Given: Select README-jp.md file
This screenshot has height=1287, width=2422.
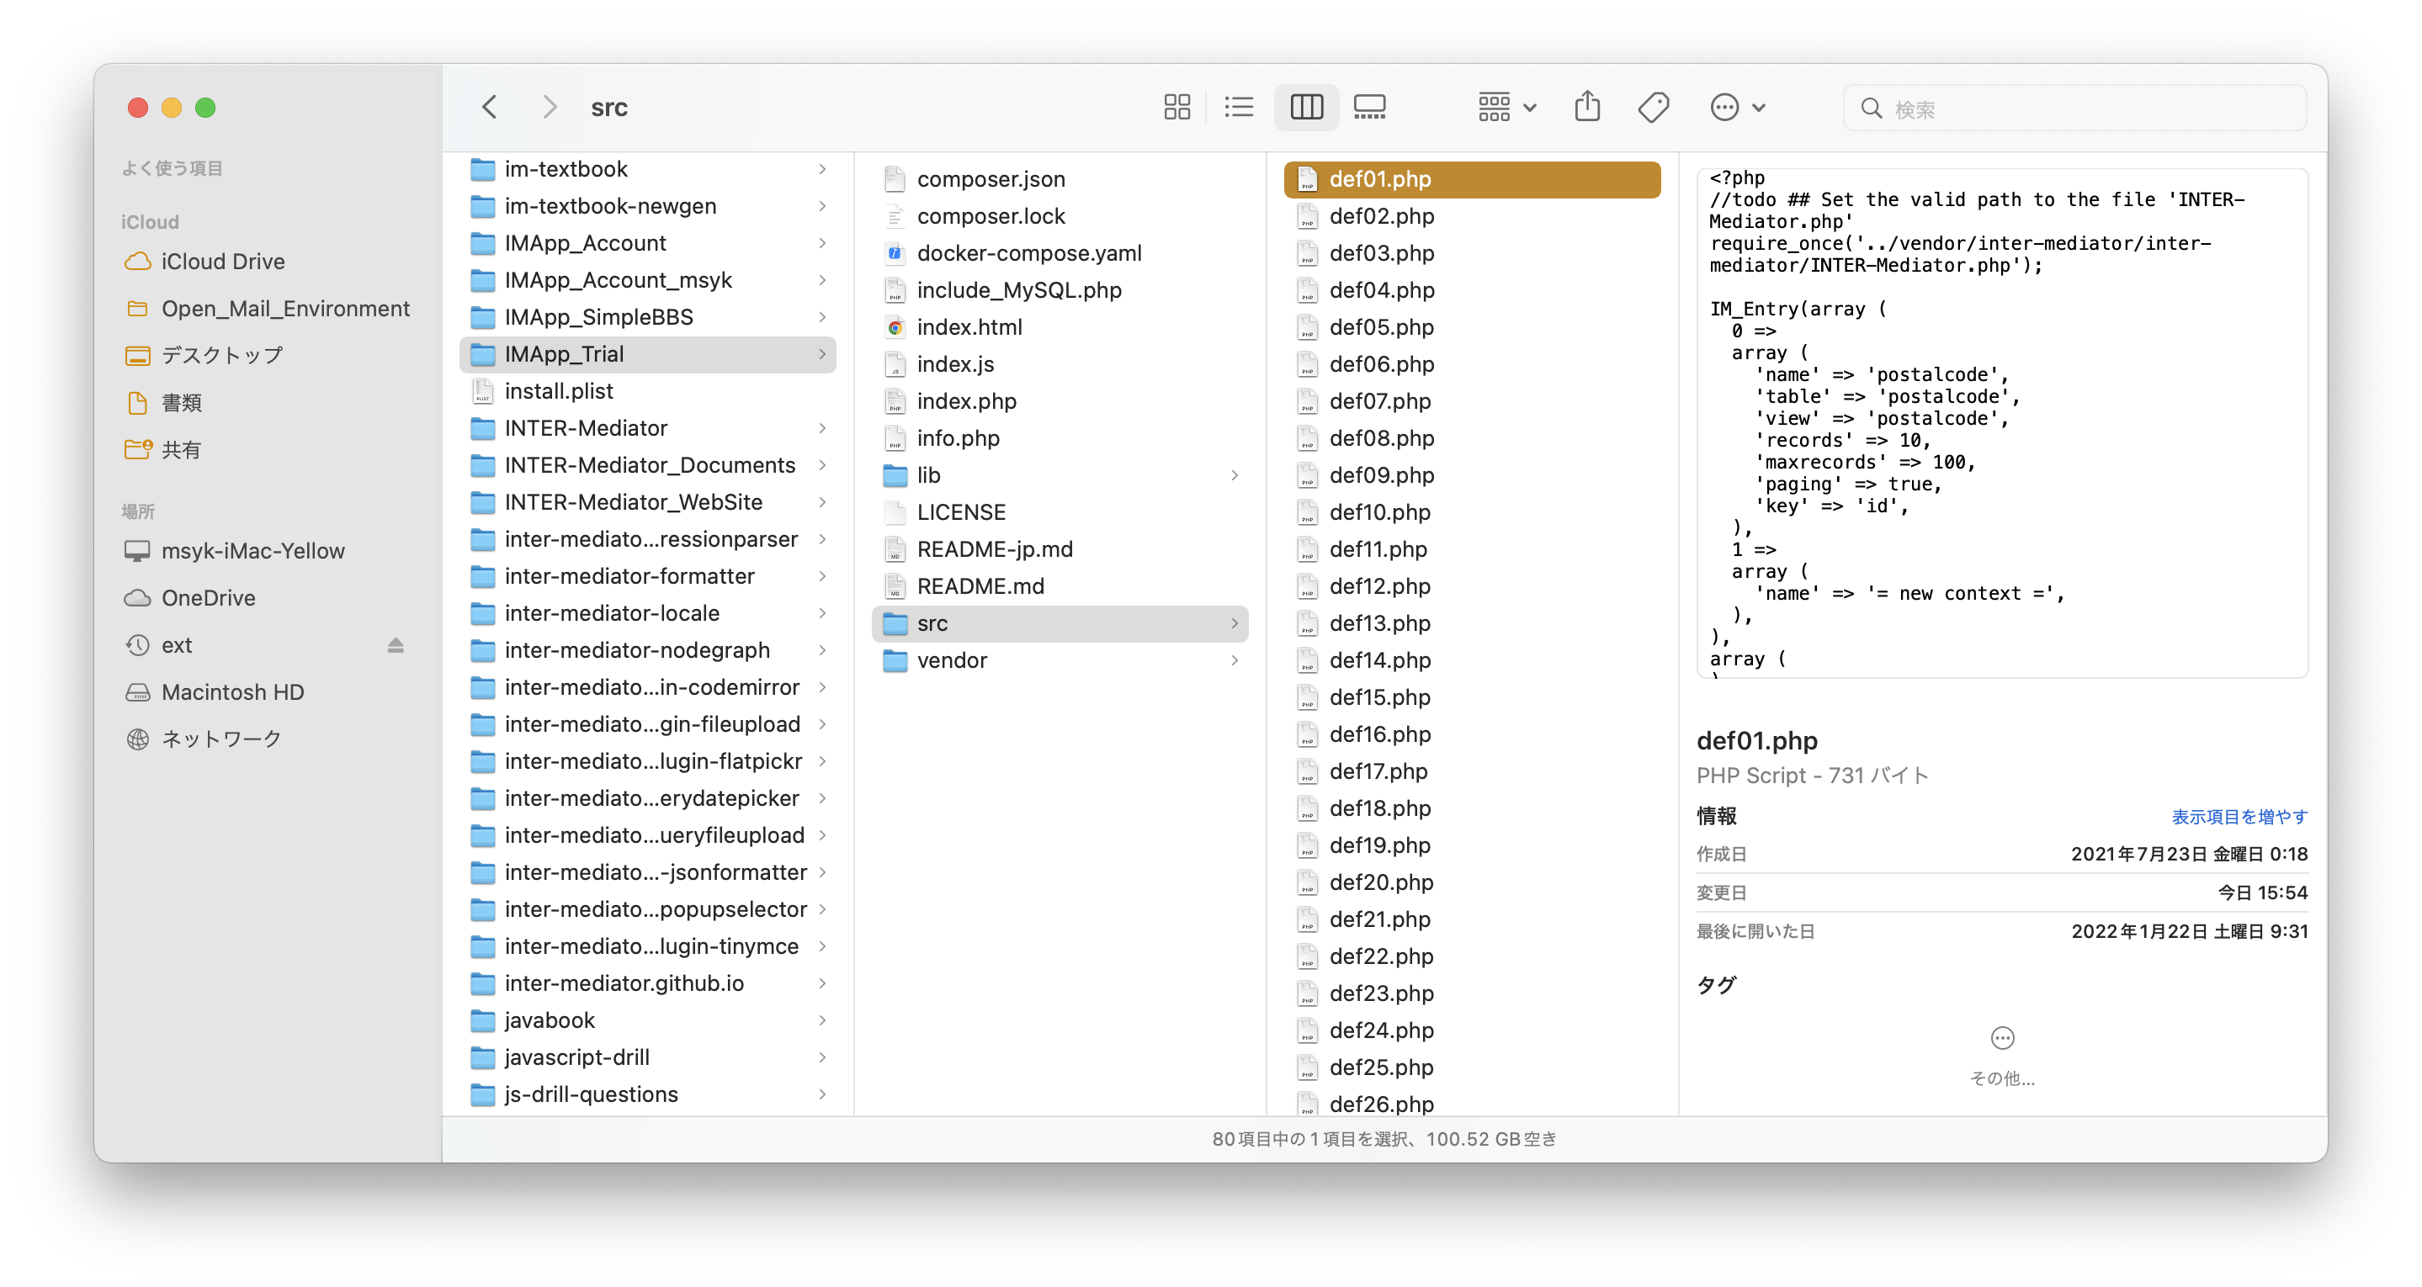Looking at the screenshot, I should click(1060, 549).
